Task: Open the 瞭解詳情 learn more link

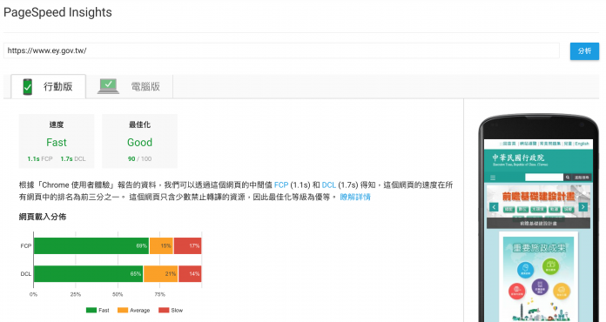Action: (x=355, y=197)
